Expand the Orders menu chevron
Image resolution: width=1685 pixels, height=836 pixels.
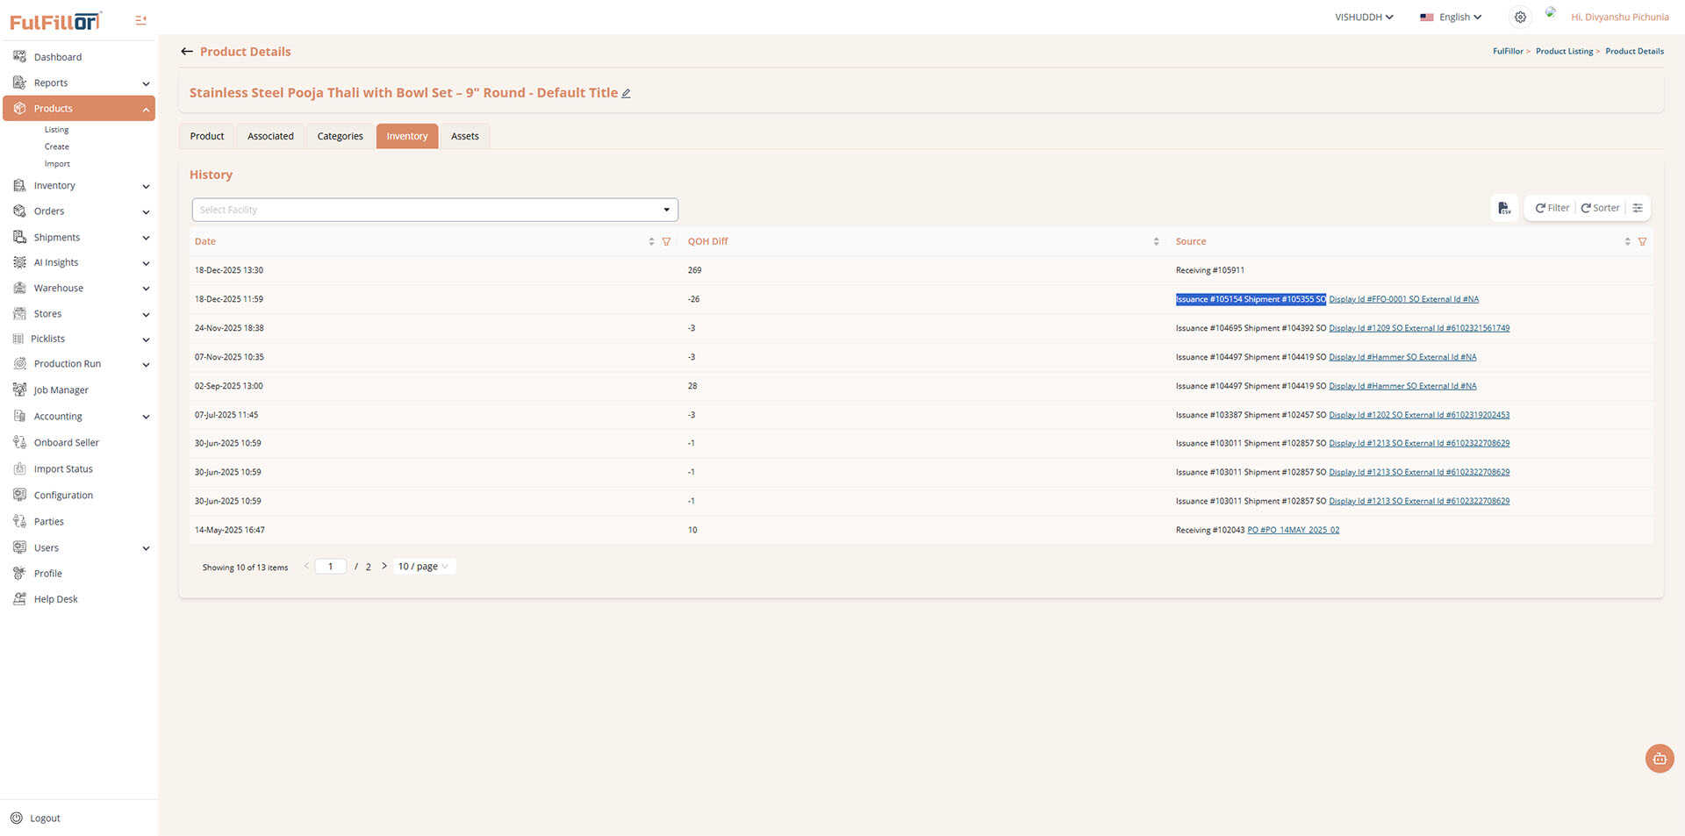[146, 211]
